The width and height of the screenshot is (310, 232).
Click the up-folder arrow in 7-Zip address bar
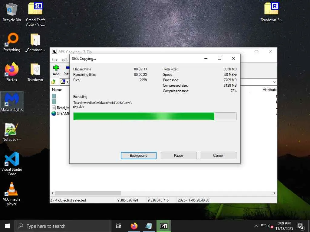coord(54,82)
